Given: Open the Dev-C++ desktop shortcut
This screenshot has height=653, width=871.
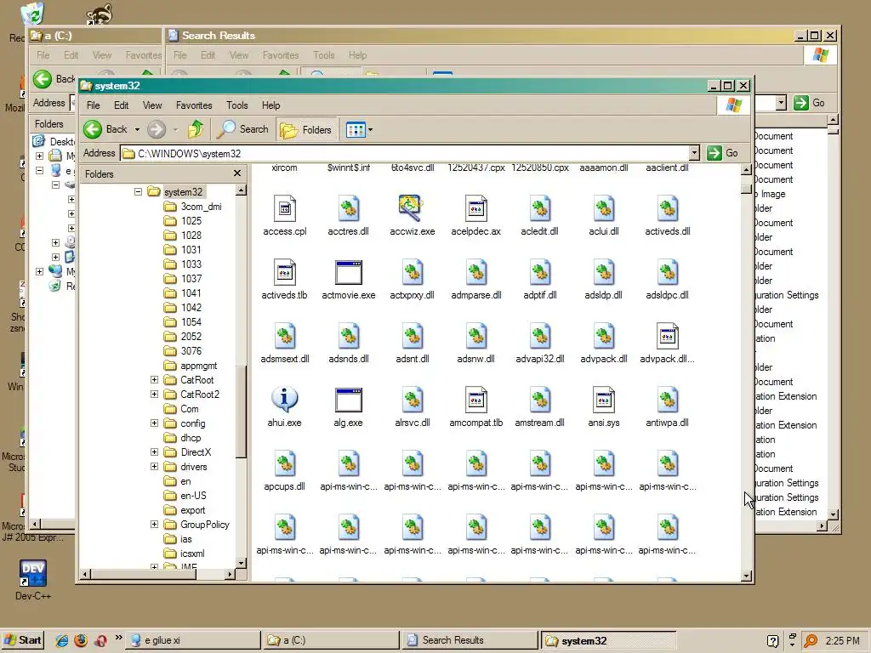Looking at the screenshot, I should [x=33, y=580].
